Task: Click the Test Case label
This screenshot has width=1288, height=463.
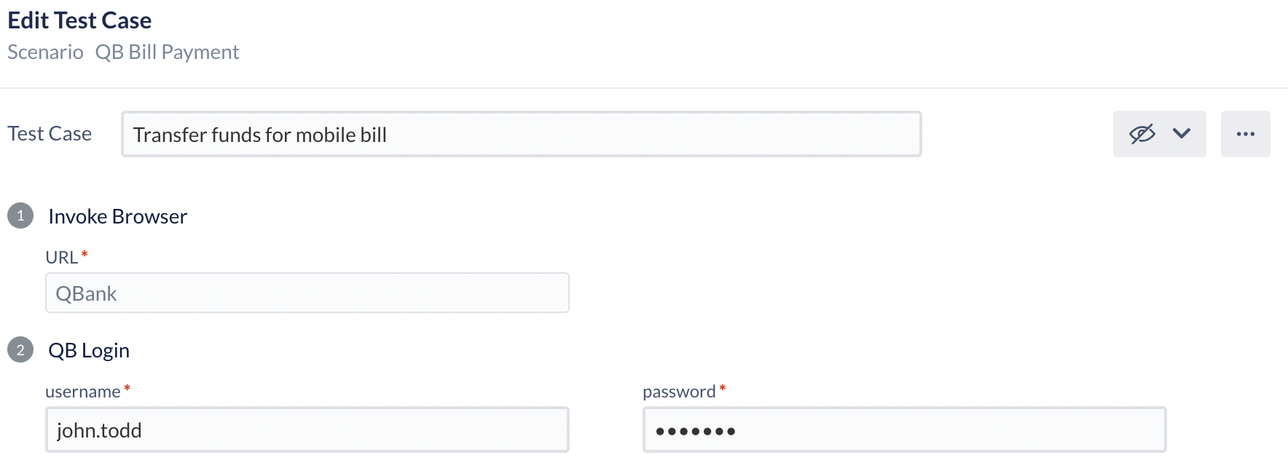Action: 50,134
